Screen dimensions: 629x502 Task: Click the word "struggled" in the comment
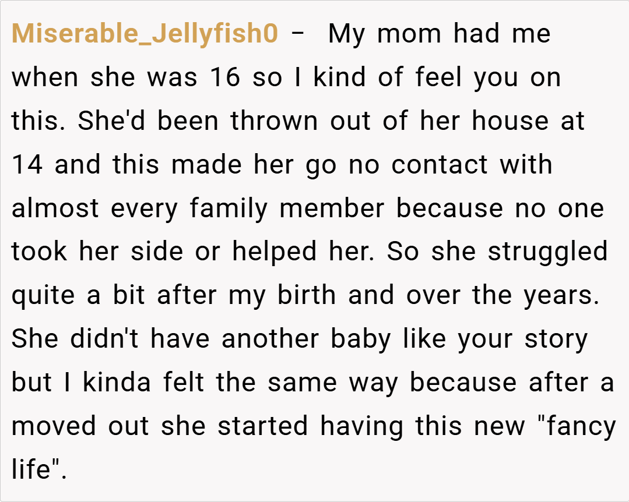coord(547,252)
